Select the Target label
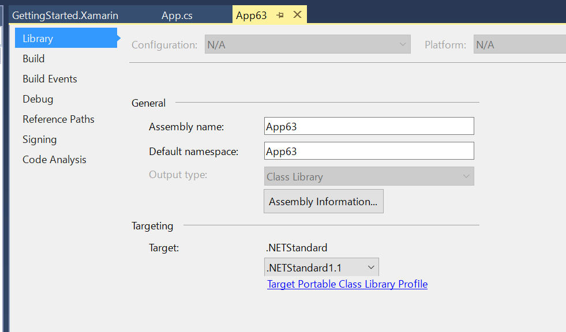This screenshot has width=566, height=332. coord(164,248)
